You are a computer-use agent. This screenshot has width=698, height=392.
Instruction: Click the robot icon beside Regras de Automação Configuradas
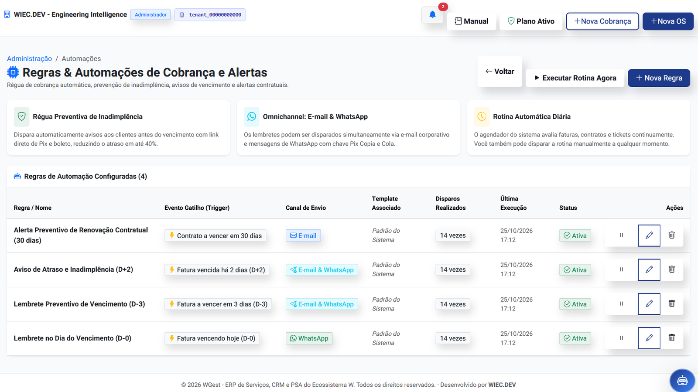pyautogui.click(x=17, y=176)
